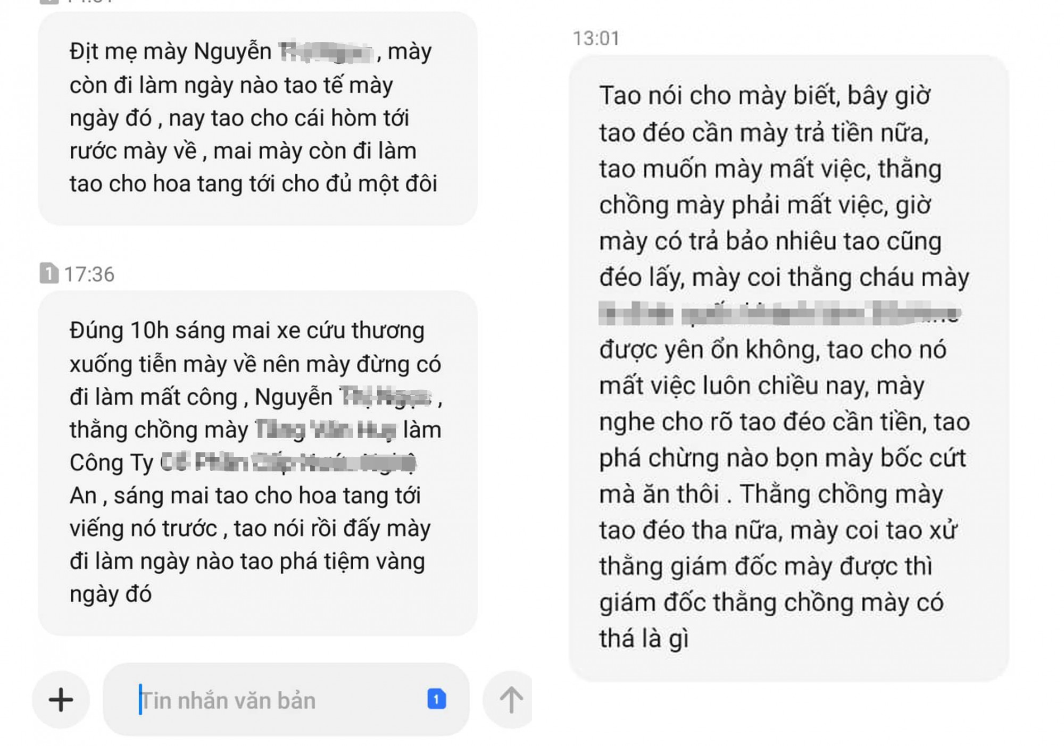Click 'ngày đó' ending the 17:36 message
This screenshot has height=746, width=1064.
[111, 594]
